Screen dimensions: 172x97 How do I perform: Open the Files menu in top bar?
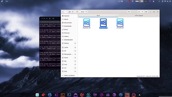pos(7,1)
